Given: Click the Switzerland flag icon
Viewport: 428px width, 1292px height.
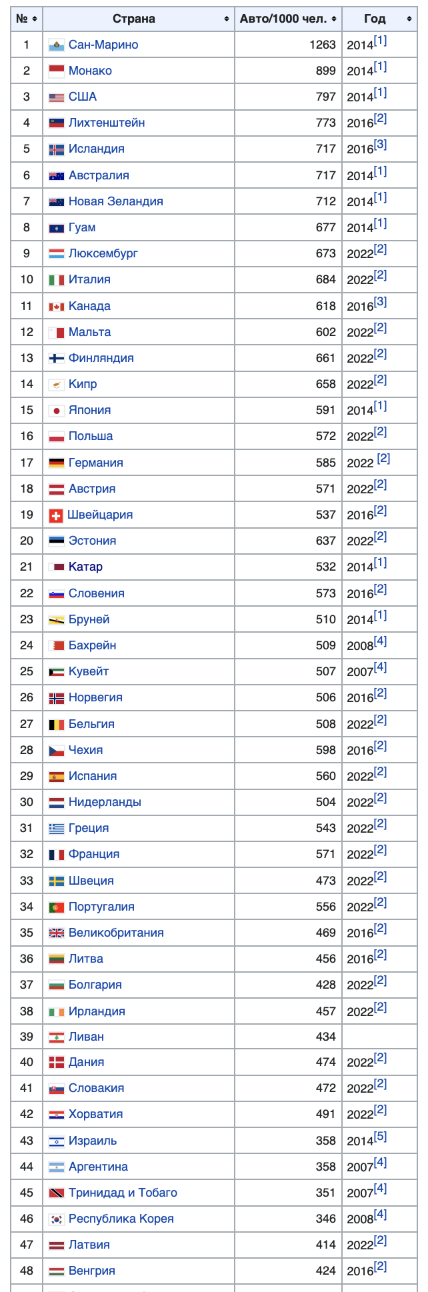Looking at the screenshot, I should tap(56, 515).
